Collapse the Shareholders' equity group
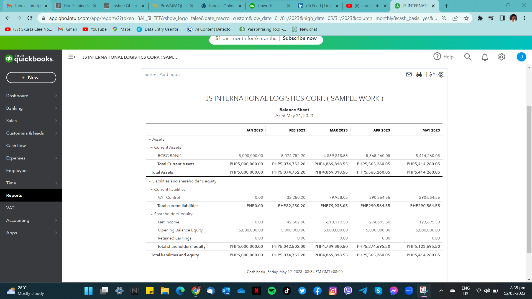Screen dimensions: 532x299 [152, 214]
